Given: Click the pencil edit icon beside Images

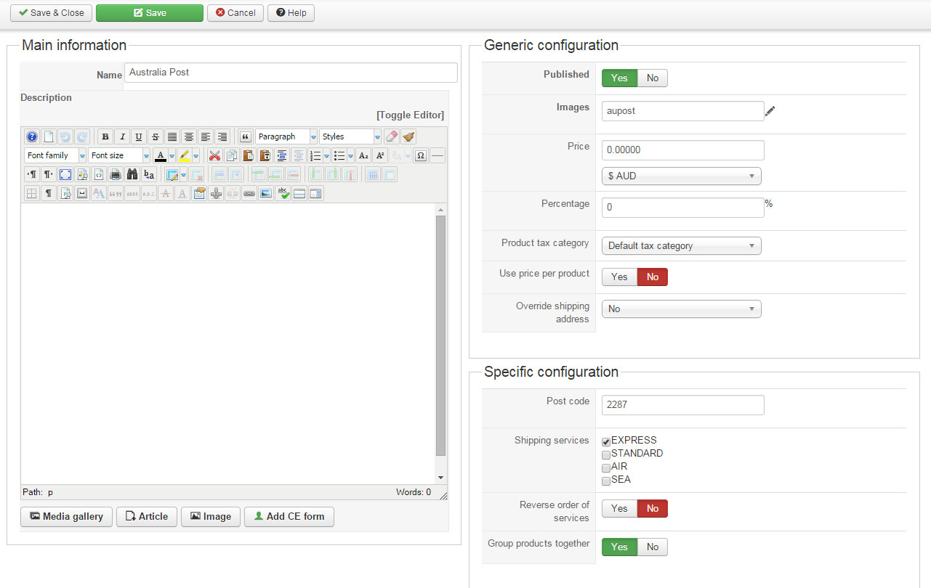Looking at the screenshot, I should tap(770, 110).
